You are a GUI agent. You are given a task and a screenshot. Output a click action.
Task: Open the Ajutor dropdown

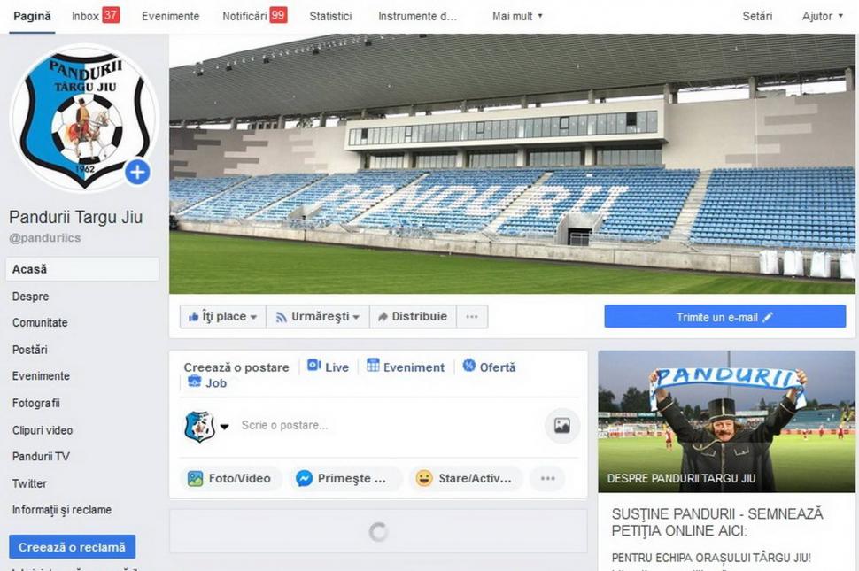click(x=822, y=17)
